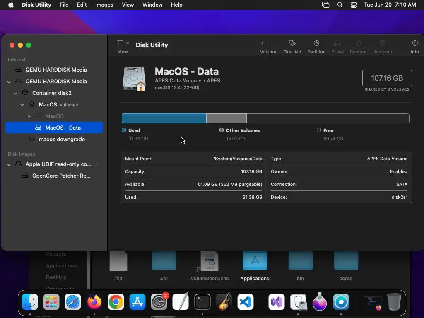Launch Firefox from the Dock
Viewport: 424px width, 318px height.
point(94,302)
